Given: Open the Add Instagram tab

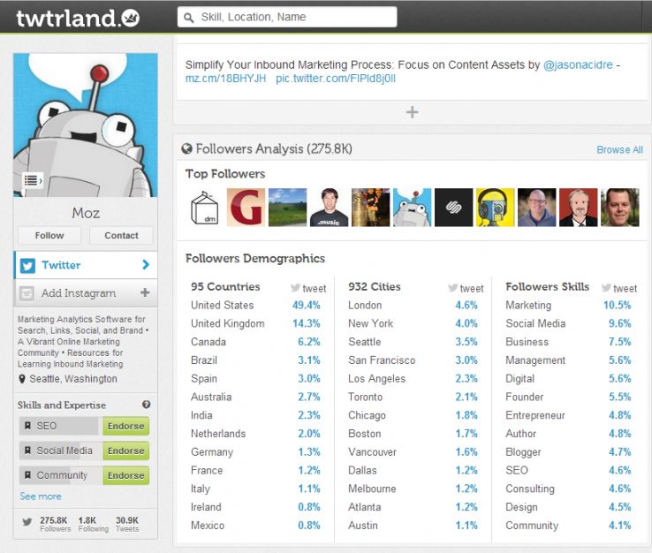Looking at the screenshot, I should click(78, 292).
